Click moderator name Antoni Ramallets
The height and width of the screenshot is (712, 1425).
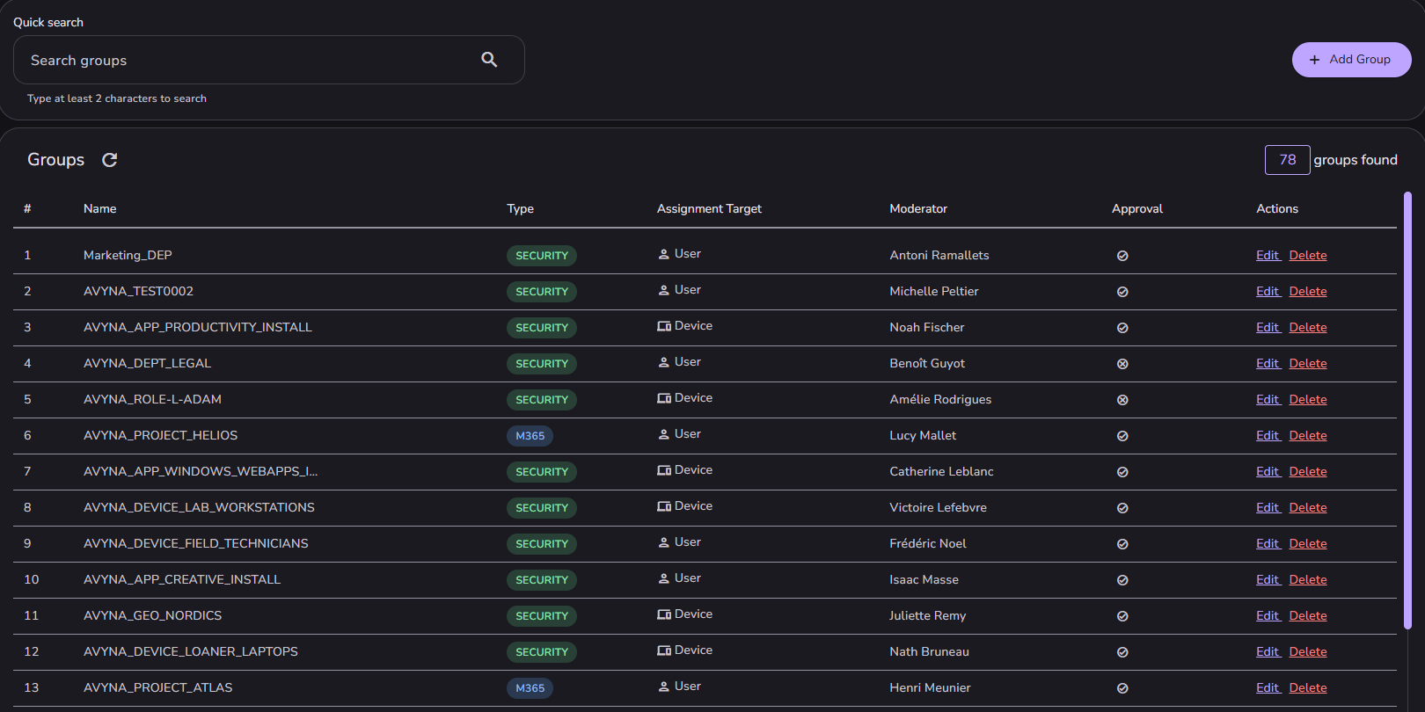(x=939, y=255)
